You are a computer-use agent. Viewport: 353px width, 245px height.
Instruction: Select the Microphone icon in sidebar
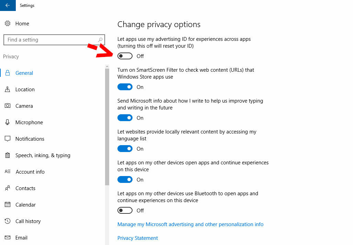point(8,122)
